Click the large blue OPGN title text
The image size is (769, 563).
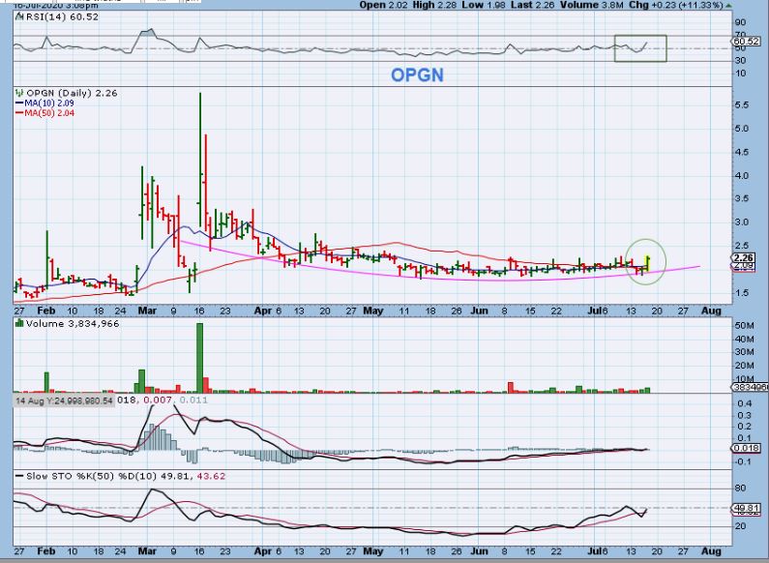coord(417,74)
